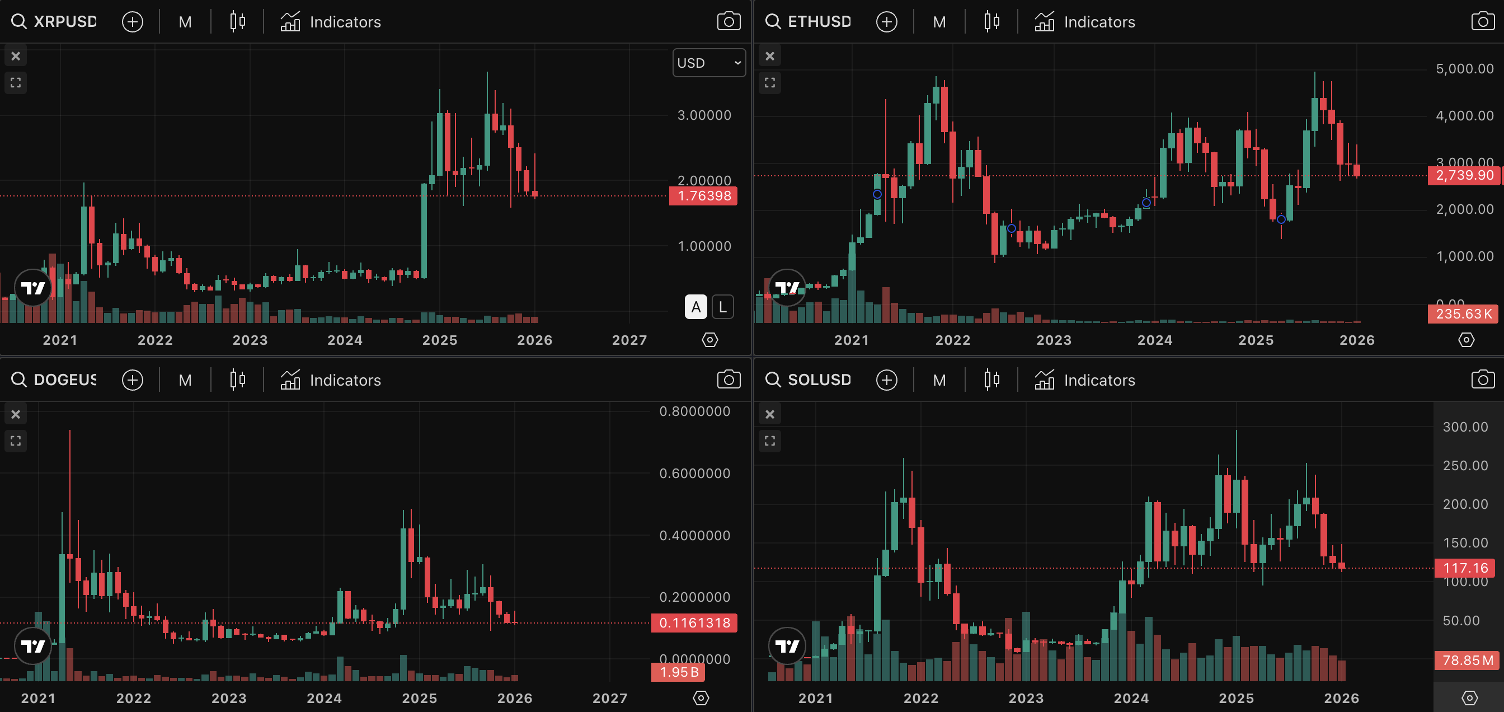Open the monthly interval dropdown on ETHUSD chart

pyautogui.click(x=939, y=21)
